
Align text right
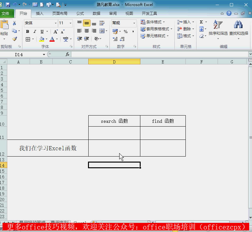[94, 31]
